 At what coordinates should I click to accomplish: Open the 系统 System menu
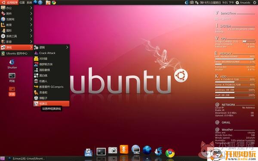pyautogui.click(x=29, y=3)
